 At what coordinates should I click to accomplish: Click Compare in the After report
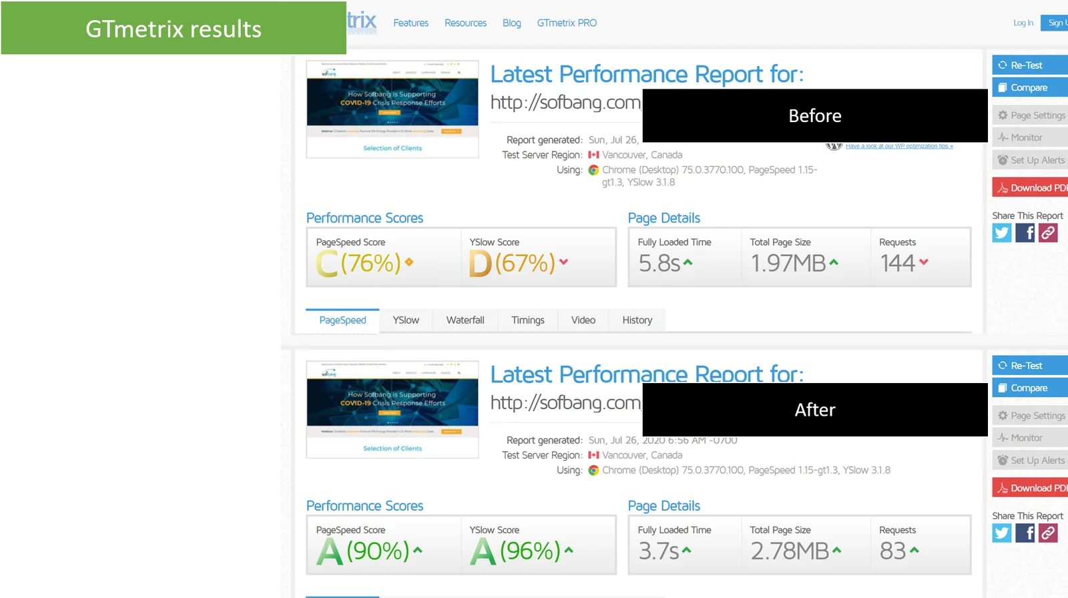coord(1030,388)
